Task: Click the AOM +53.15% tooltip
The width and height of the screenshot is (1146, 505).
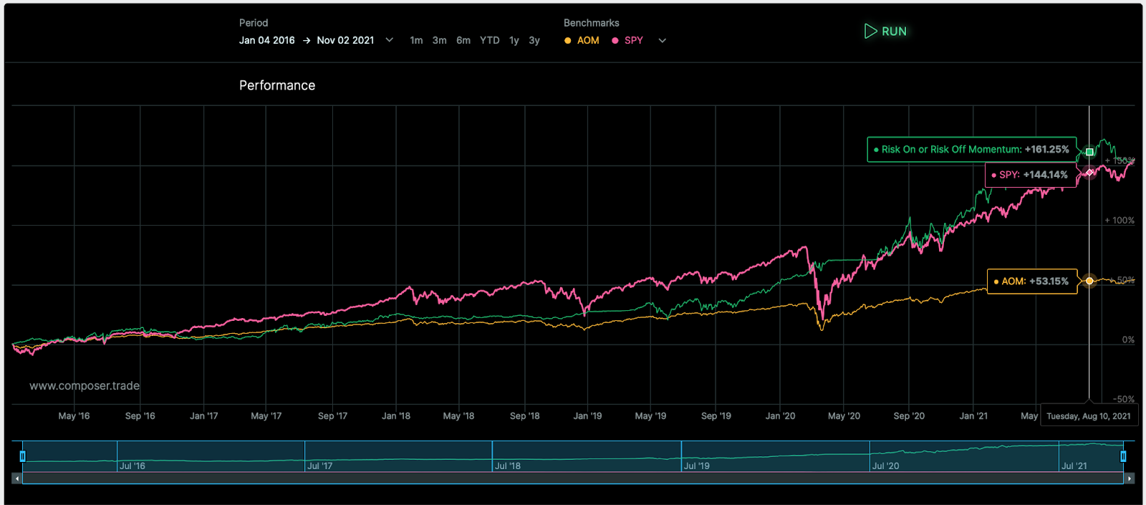Action: (1032, 282)
